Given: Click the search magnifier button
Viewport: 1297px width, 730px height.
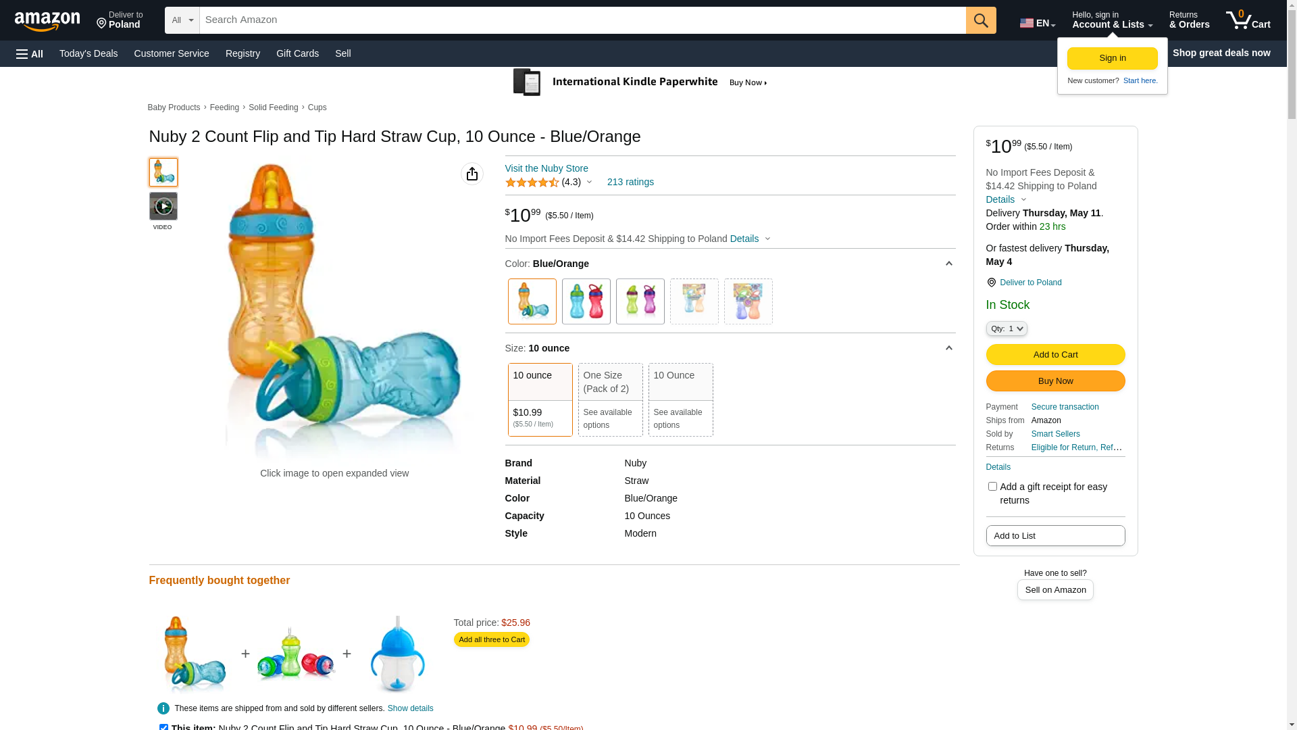Looking at the screenshot, I should (x=981, y=20).
